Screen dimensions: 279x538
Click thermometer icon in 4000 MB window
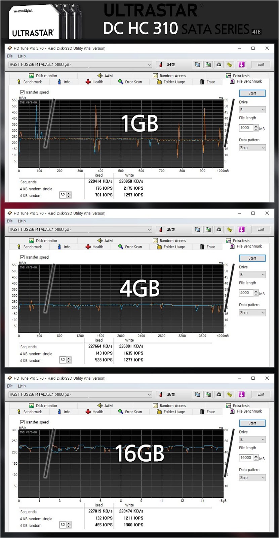click(161, 230)
